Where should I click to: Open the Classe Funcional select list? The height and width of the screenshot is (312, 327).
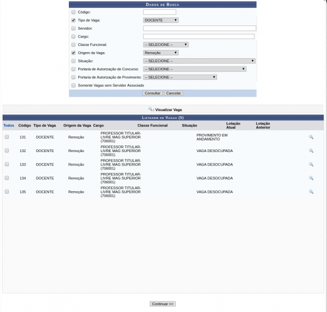click(165, 45)
